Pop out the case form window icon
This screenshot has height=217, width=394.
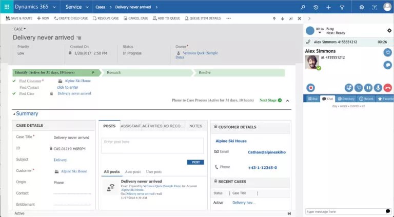coord(291,18)
